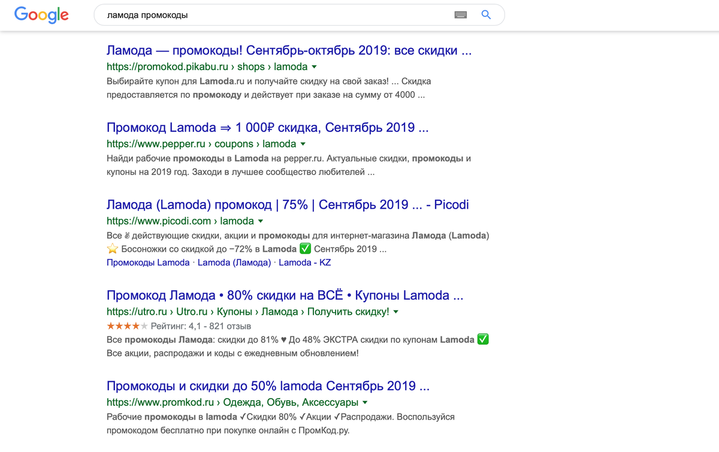Open the dropdown beside the utro.ru breadcrumb
This screenshot has height=452, width=719.
point(397,311)
